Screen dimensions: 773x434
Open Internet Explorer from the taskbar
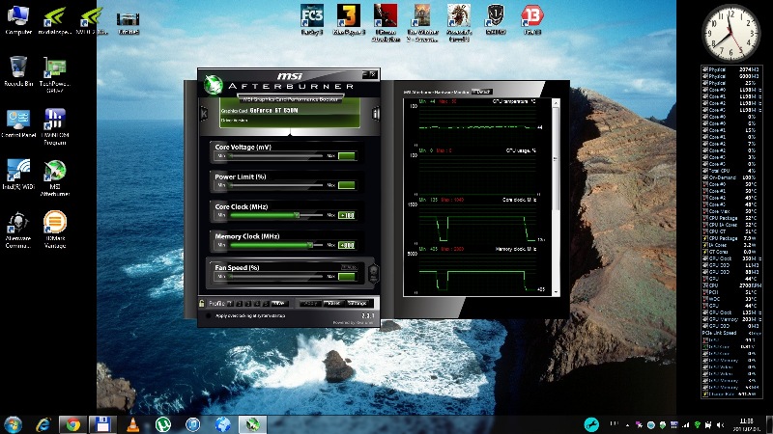[43, 424]
